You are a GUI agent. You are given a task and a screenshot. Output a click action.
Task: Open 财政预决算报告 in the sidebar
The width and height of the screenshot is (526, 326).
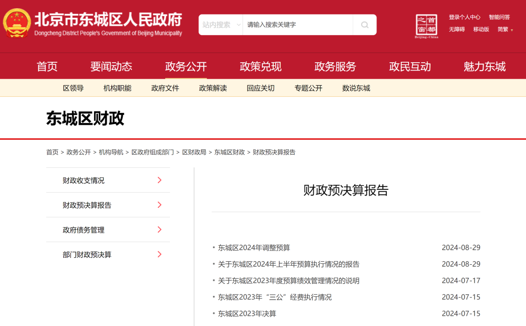point(87,205)
